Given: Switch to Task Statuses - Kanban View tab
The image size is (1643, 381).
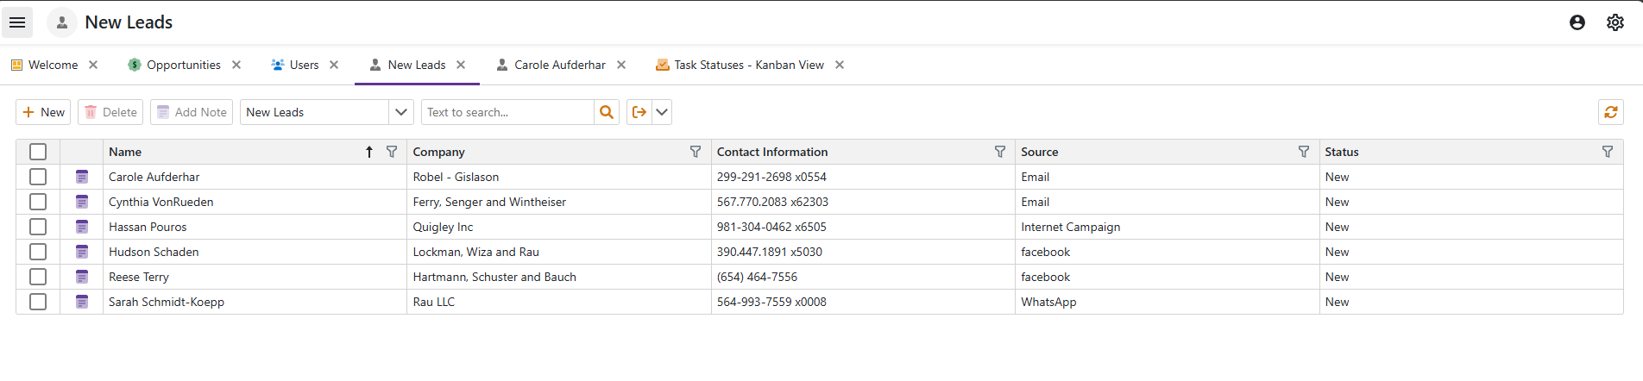Looking at the screenshot, I should click(749, 65).
